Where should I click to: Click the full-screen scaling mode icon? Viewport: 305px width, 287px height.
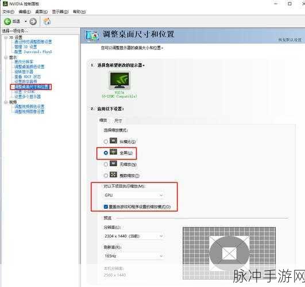point(113,152)
